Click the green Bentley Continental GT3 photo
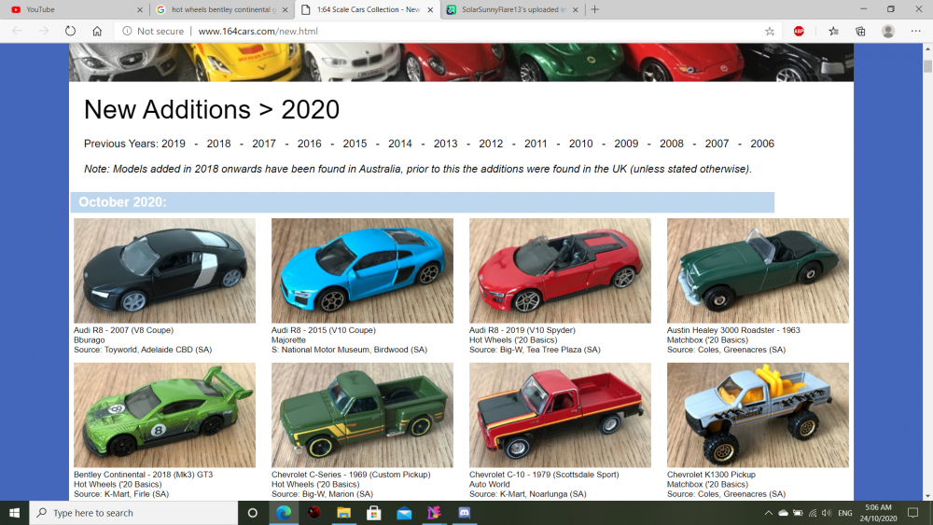933x525 pixels. (164, 415)
